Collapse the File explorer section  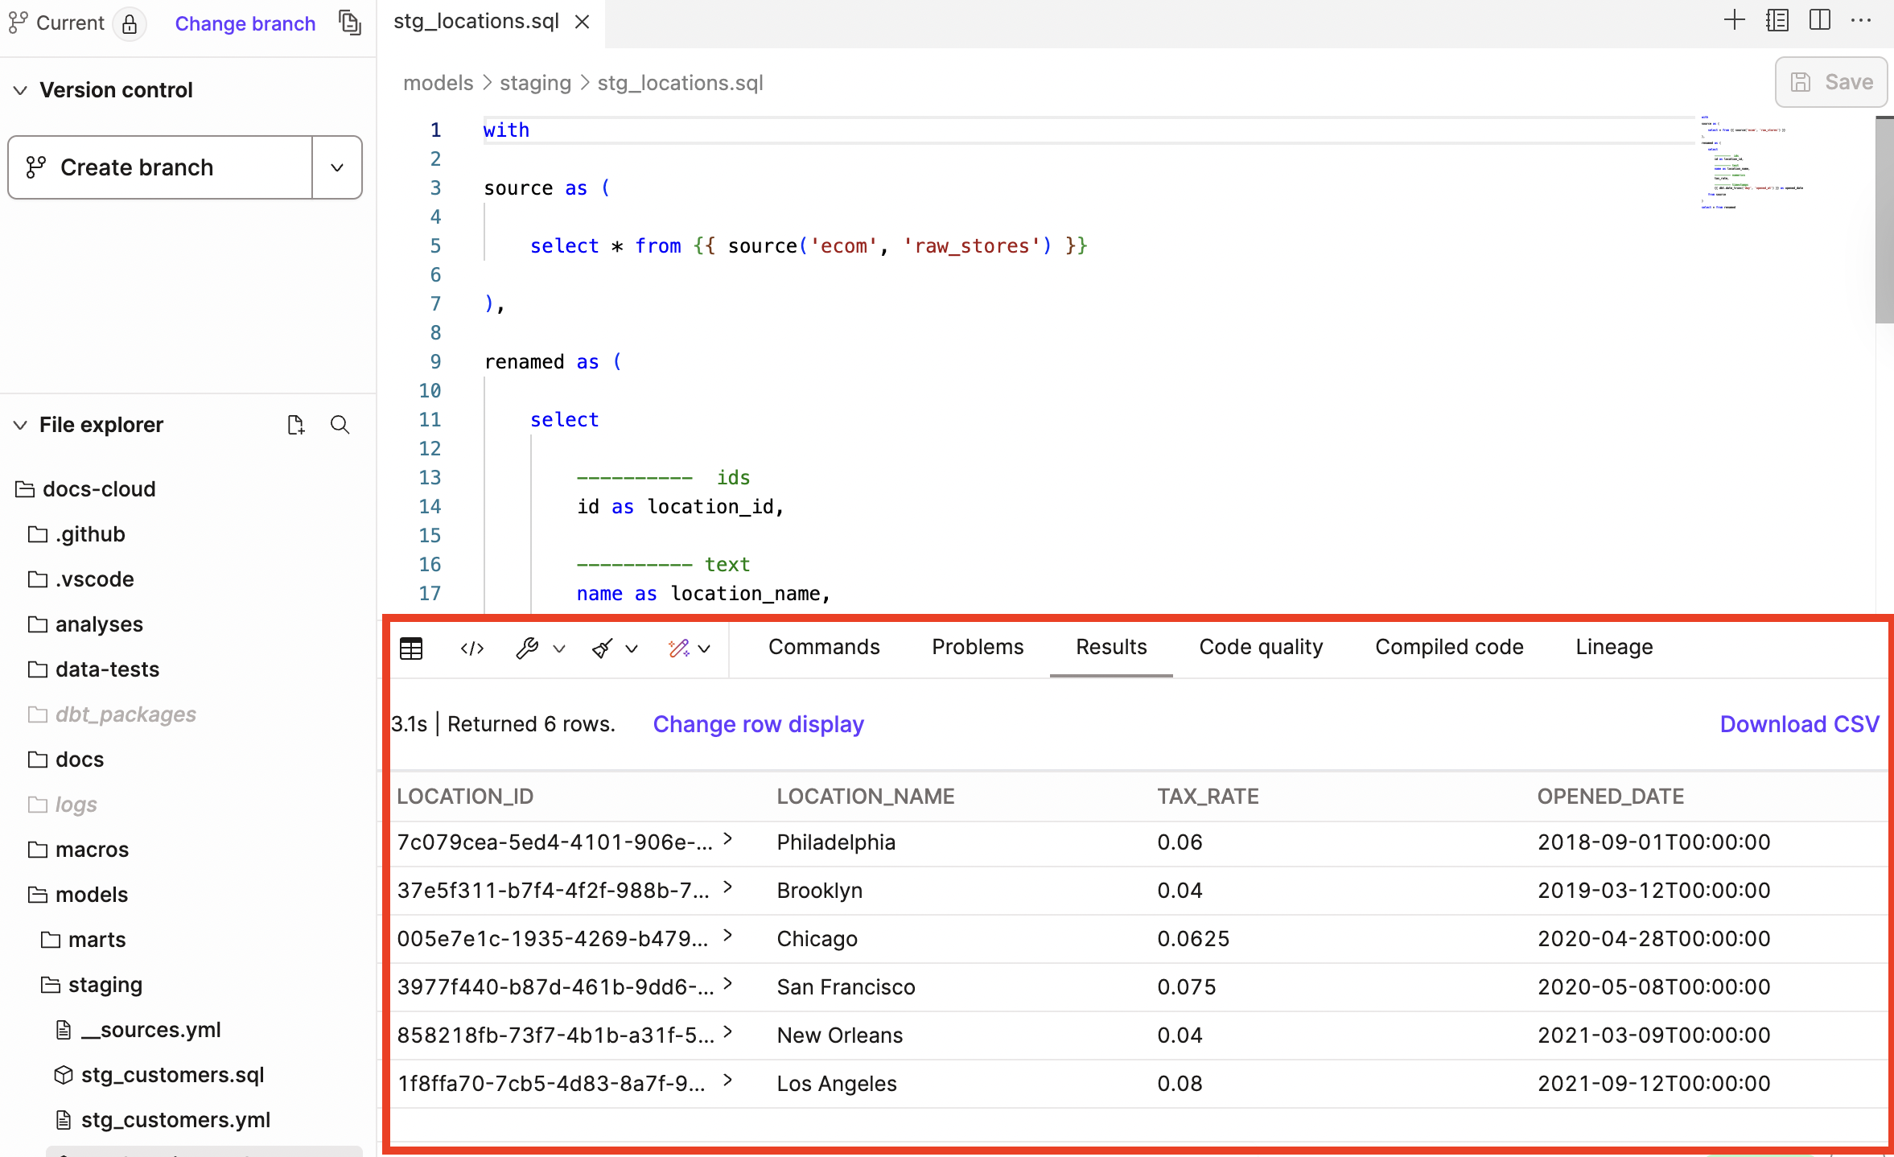click(x=20, y=424)
